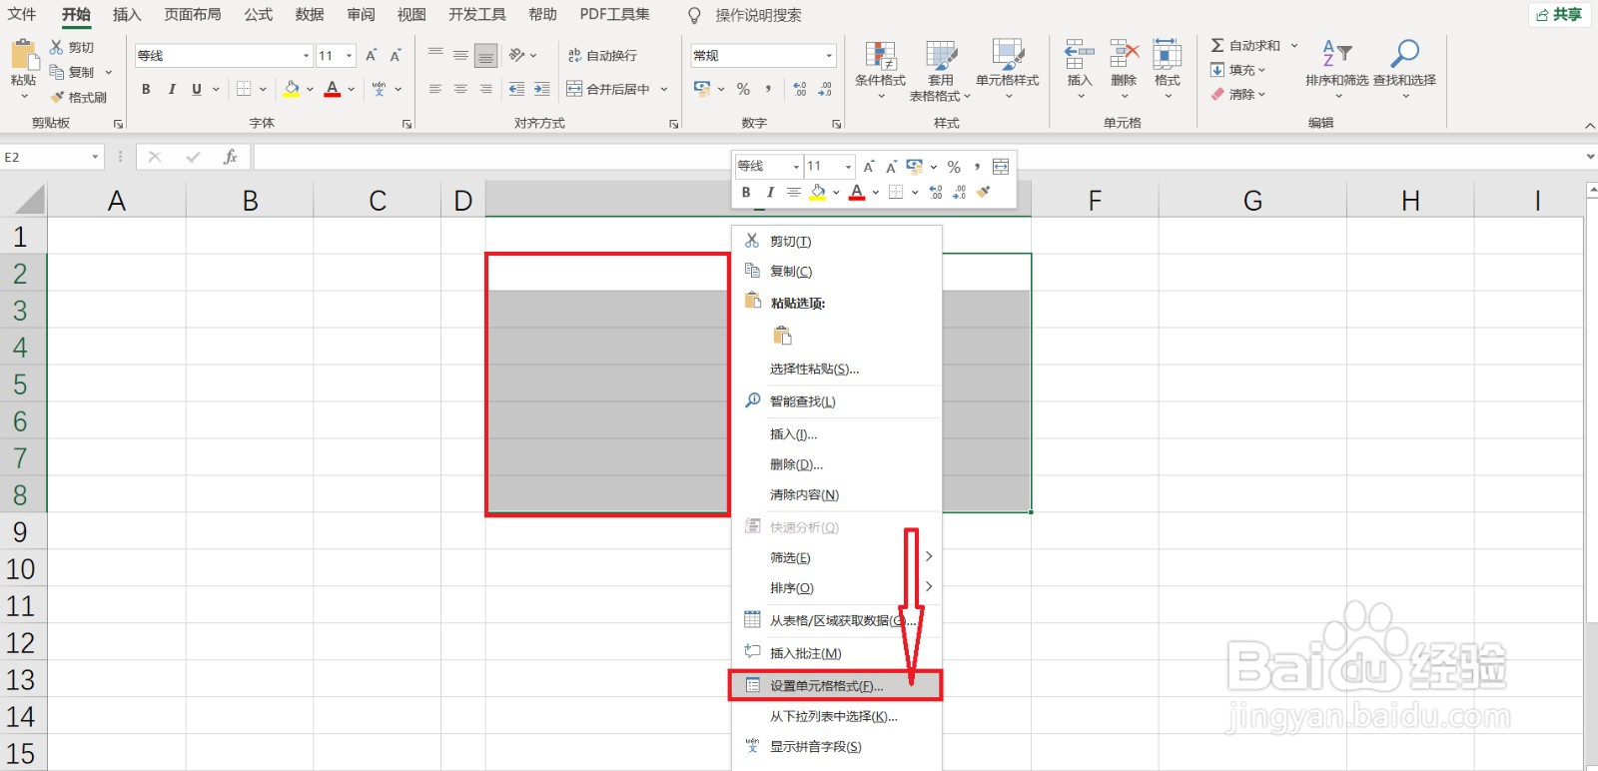Image resolution: width=1598 pixels, height=771 pixels.
Task: Toggle center horizontal alignment in ribbon
Action: (x=460, y=89)
